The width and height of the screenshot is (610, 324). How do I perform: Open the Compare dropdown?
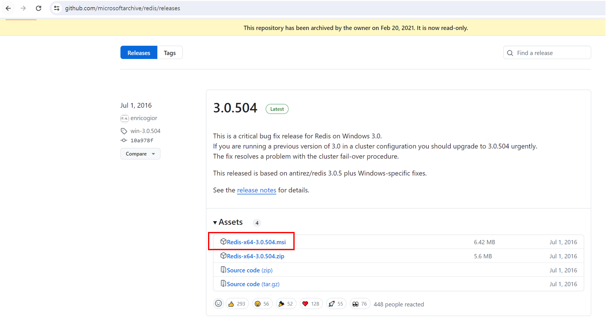[140, 154]
